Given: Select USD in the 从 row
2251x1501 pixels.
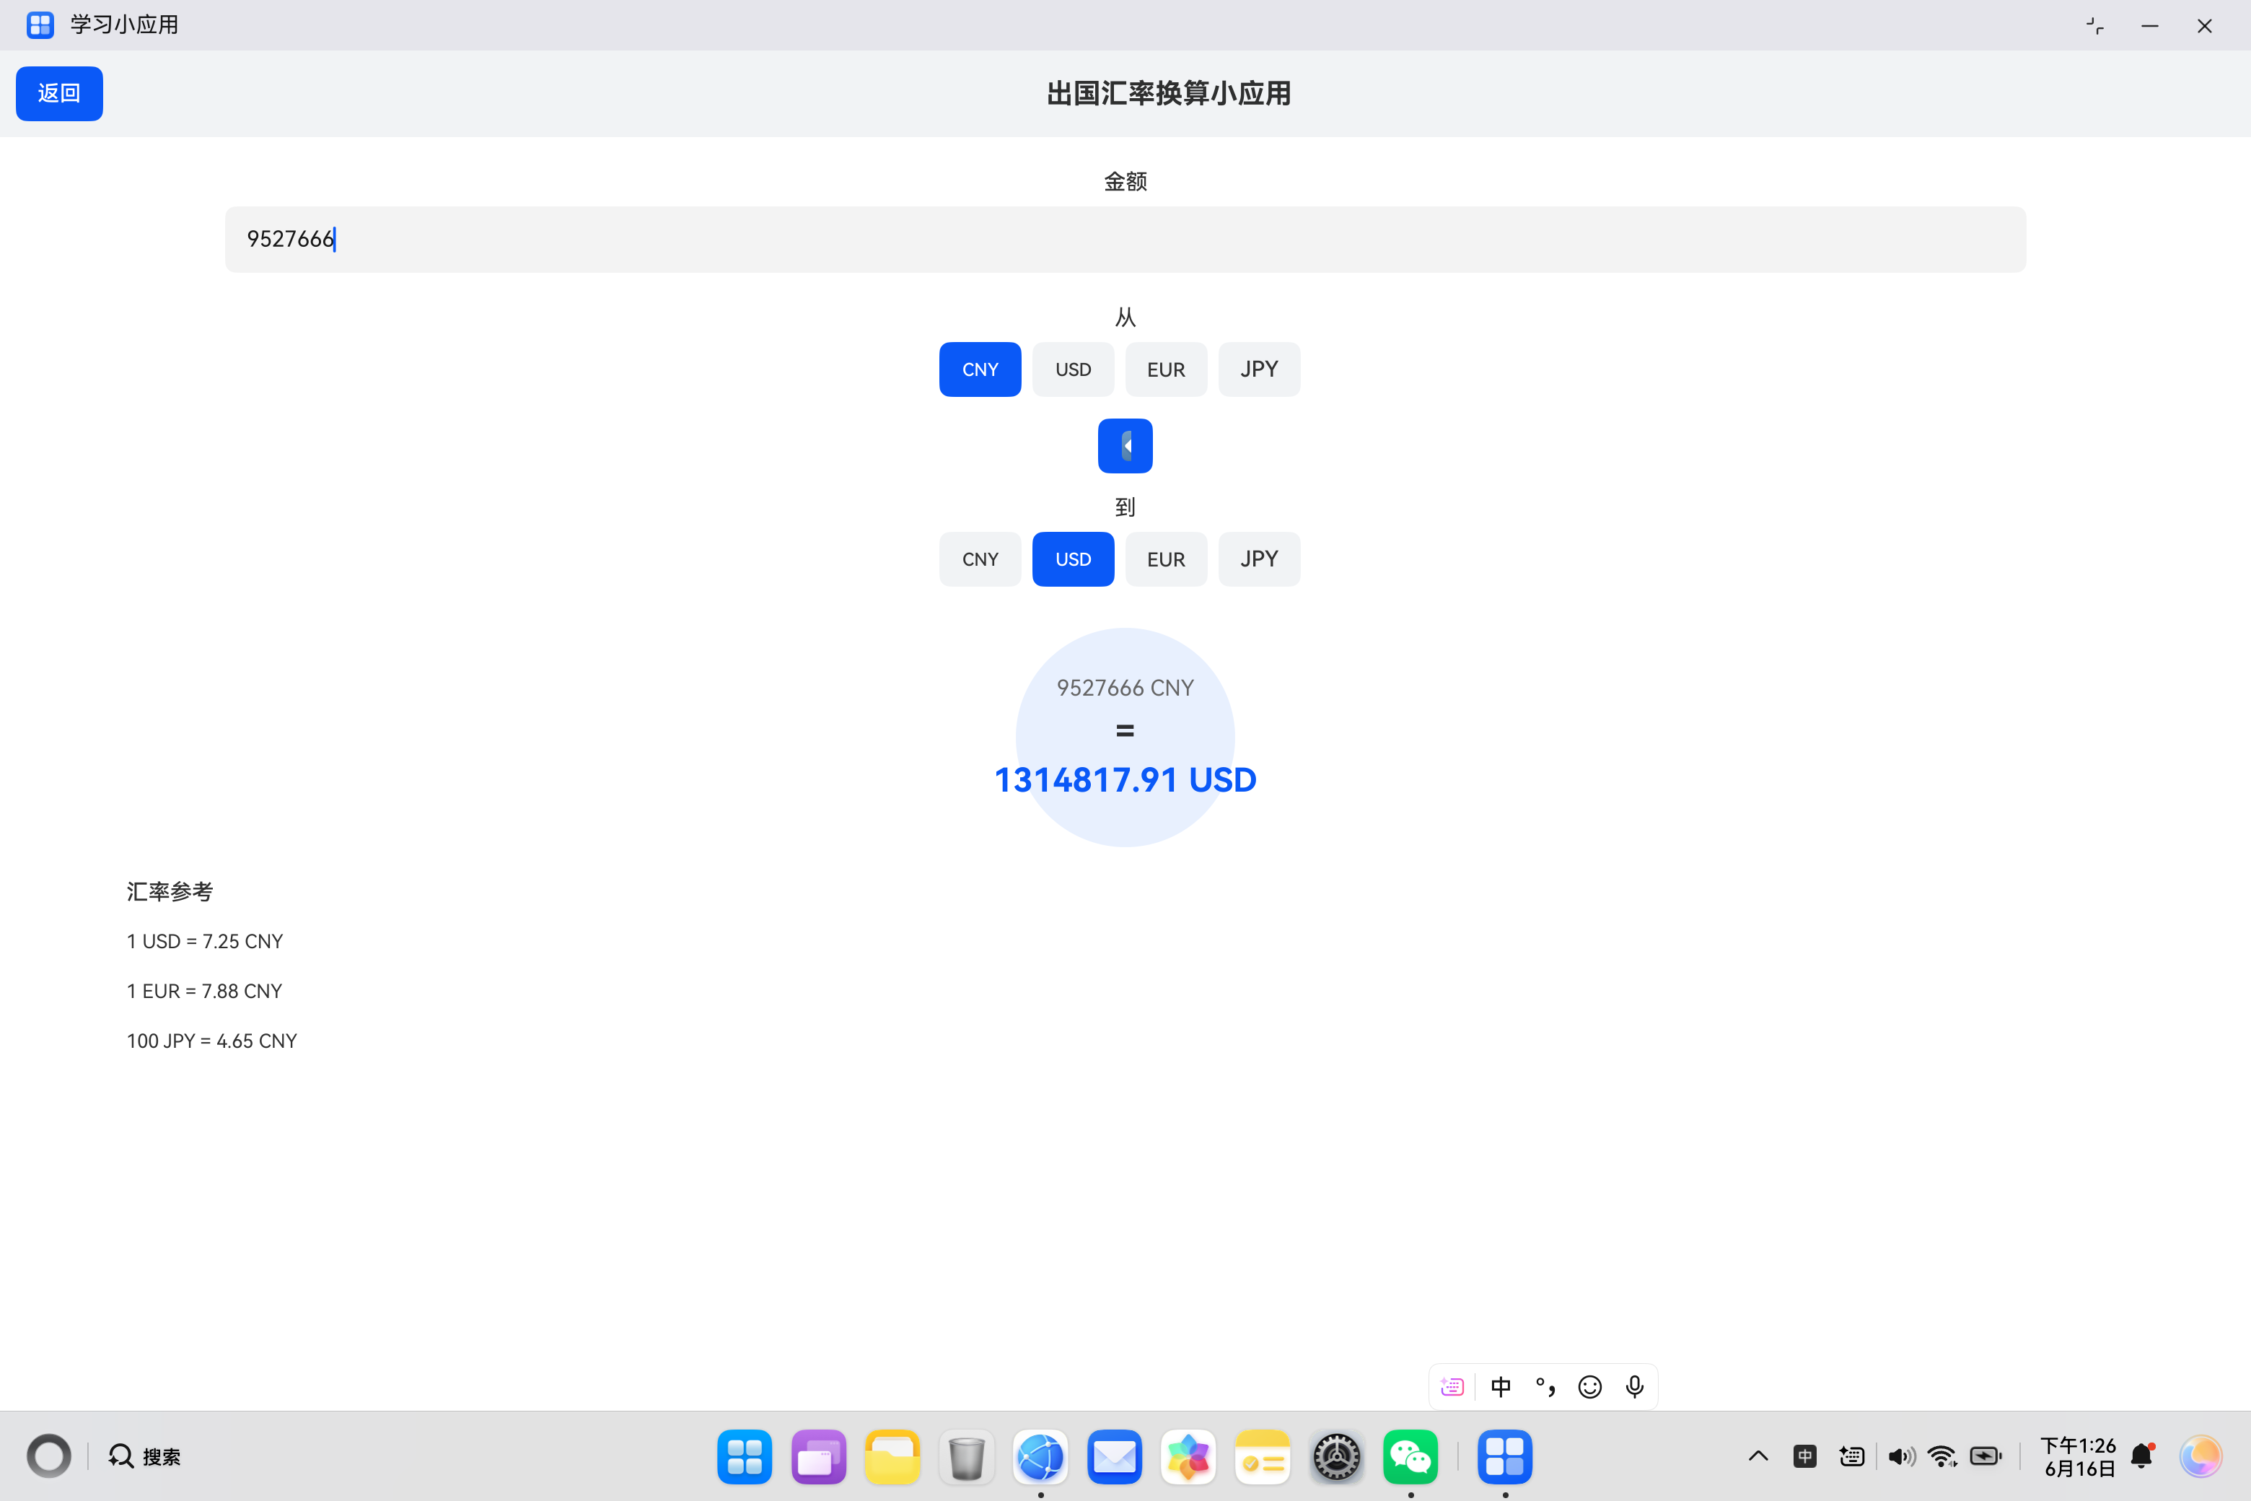Looking at the screenshot, I should point(1073,369).
